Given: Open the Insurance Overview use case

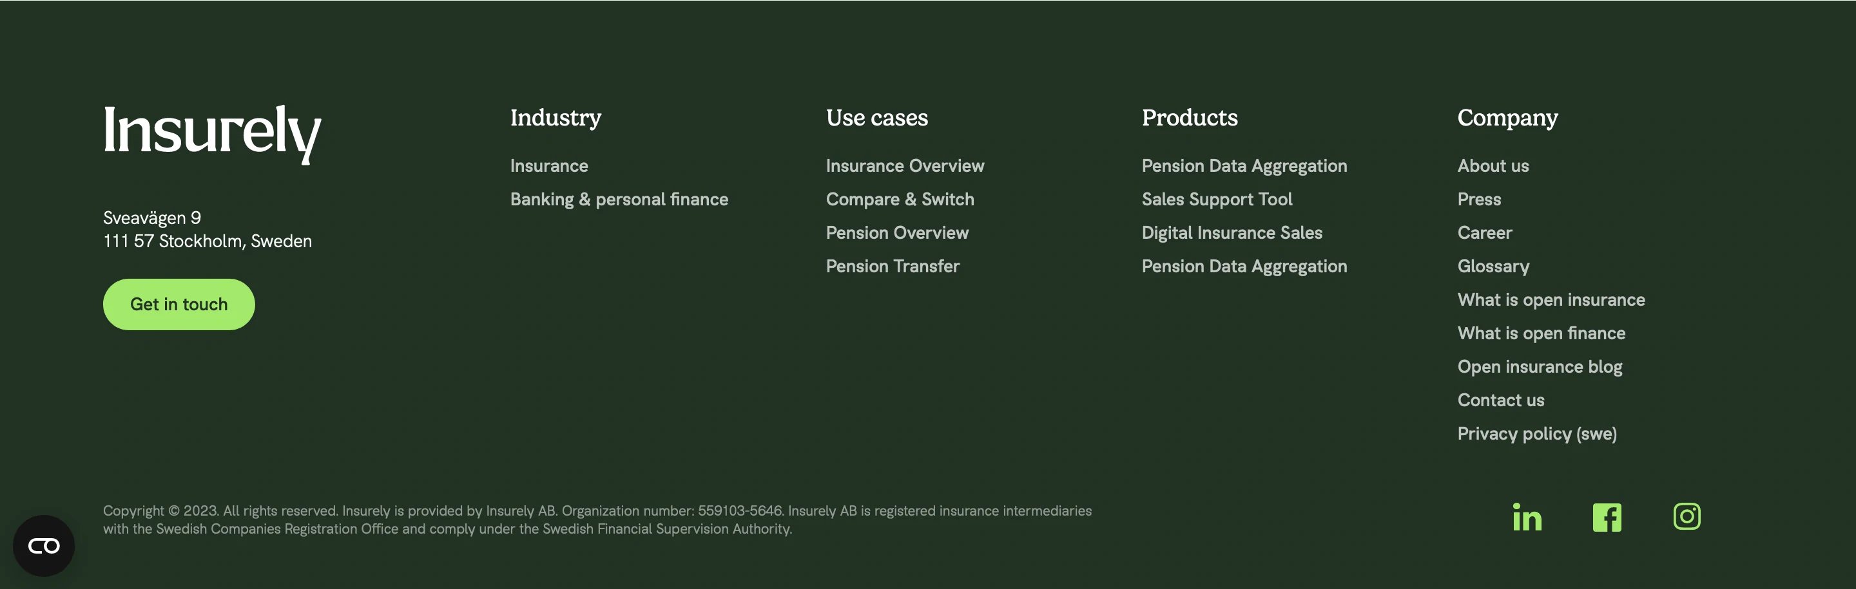Looking at the screenshot, I should 905,165.
